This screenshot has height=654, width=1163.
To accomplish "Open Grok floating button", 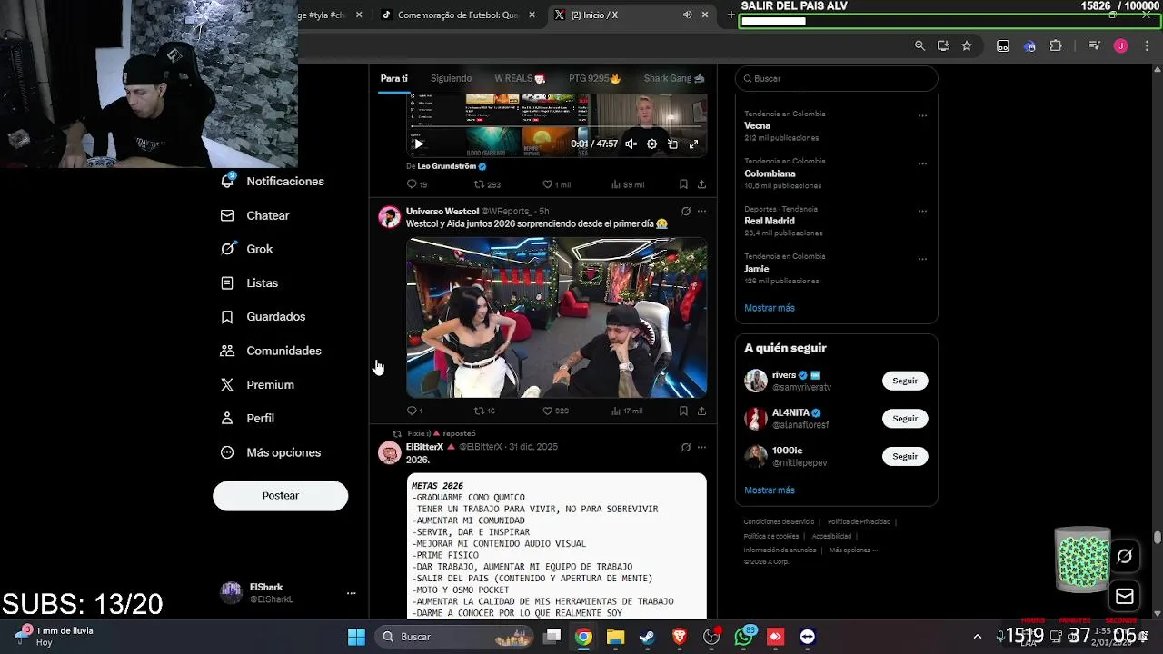I will 1124,556.
